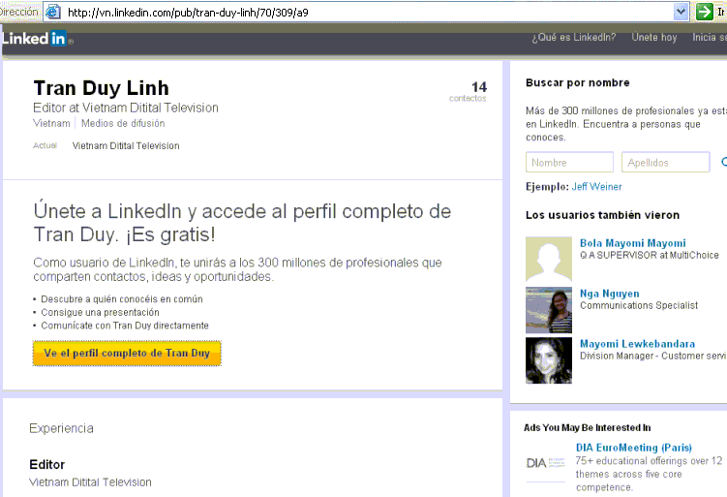Open Bola Mayomi Mayomi profile link
The width and height of the screenshot is (727, 497).
[x=632, y=243]
